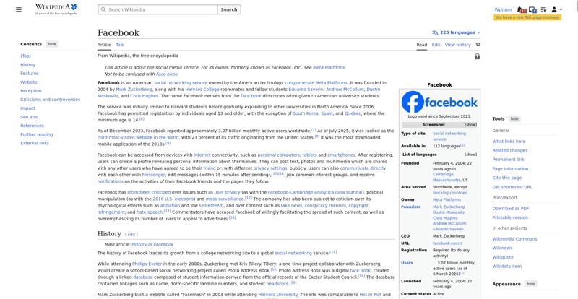578x299 pixels.
Task: Open the View history tab
Action: click(x=457, y=45)
